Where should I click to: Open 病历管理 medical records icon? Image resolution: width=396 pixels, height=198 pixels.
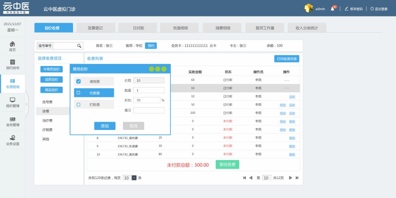(x=12, y=100)
